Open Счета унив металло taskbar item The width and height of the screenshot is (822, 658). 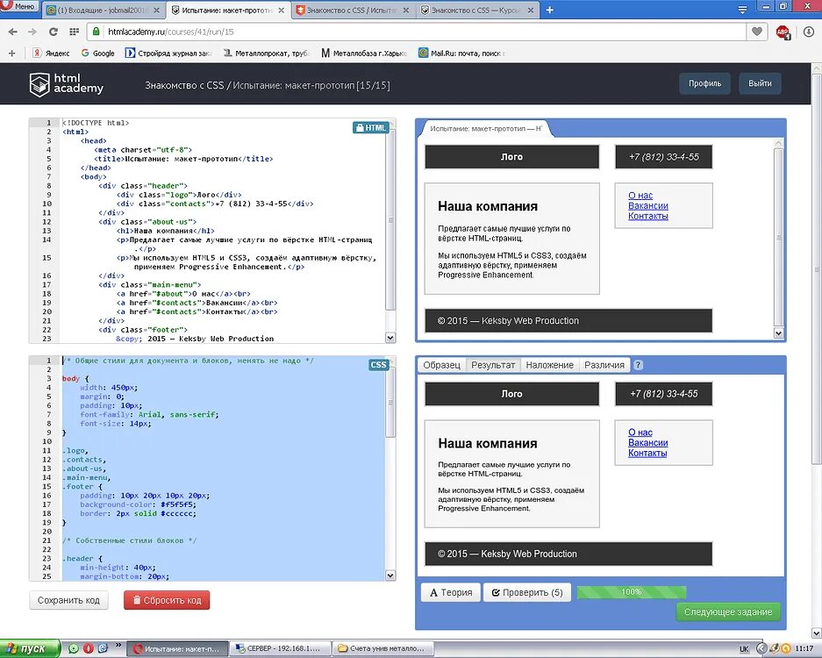point(382,648)
